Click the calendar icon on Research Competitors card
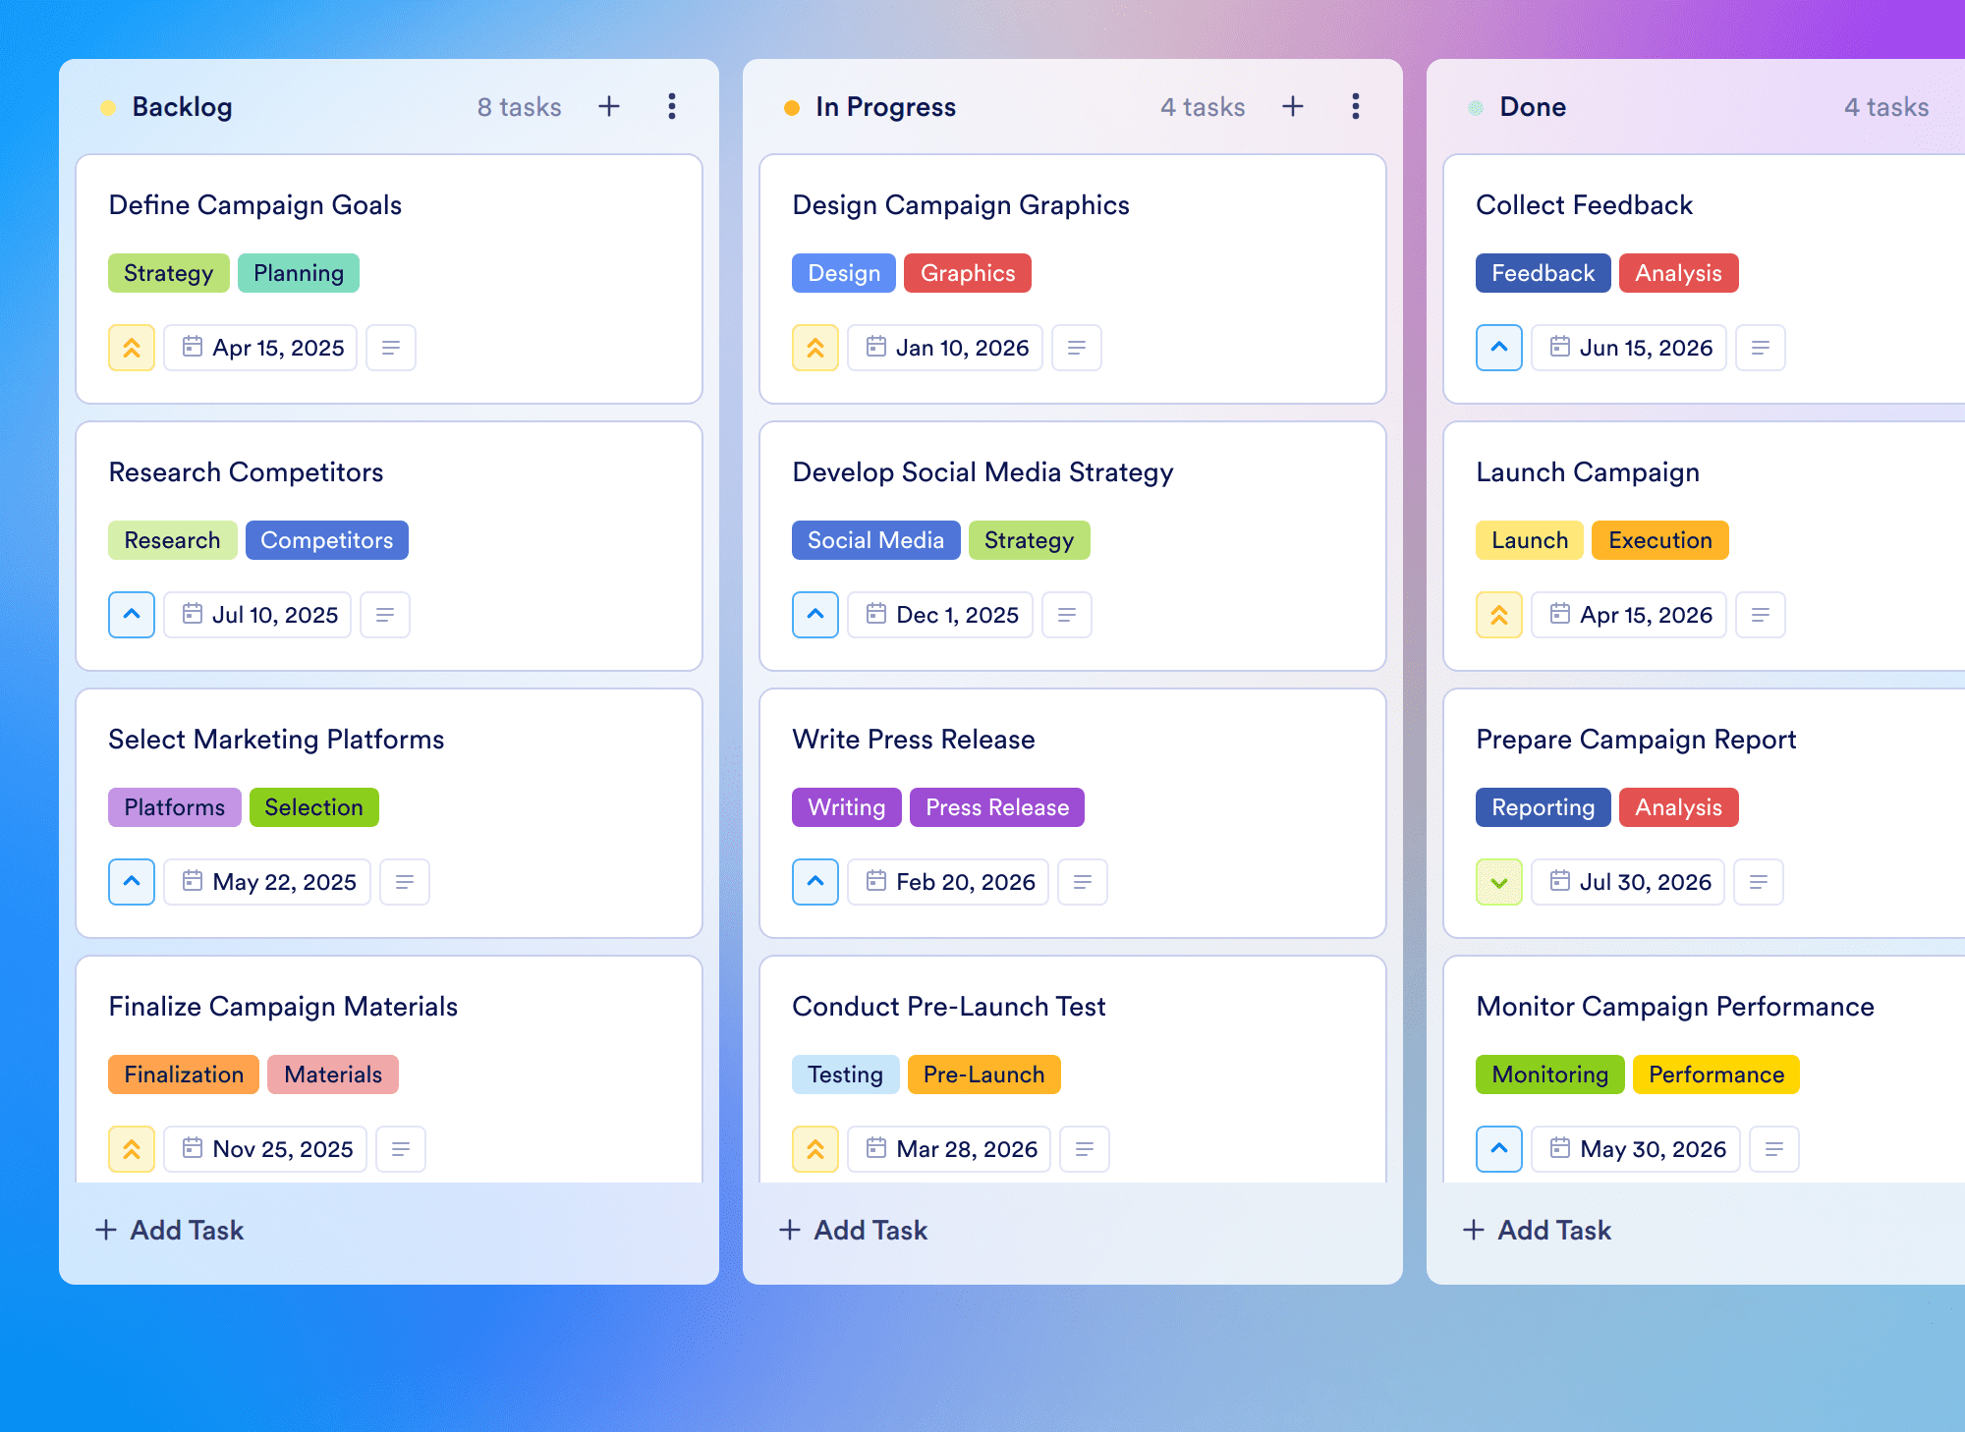 [193, 614]
